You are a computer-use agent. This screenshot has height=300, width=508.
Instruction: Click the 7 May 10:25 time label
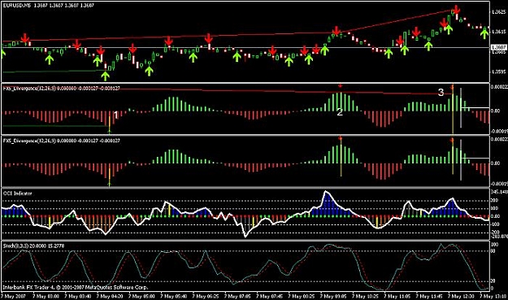pos(366,296)
